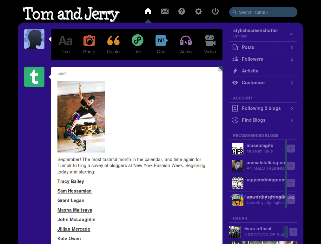Open the fashion week dancer photo
The width and height of the screenshot is (325, 244).
81,117
